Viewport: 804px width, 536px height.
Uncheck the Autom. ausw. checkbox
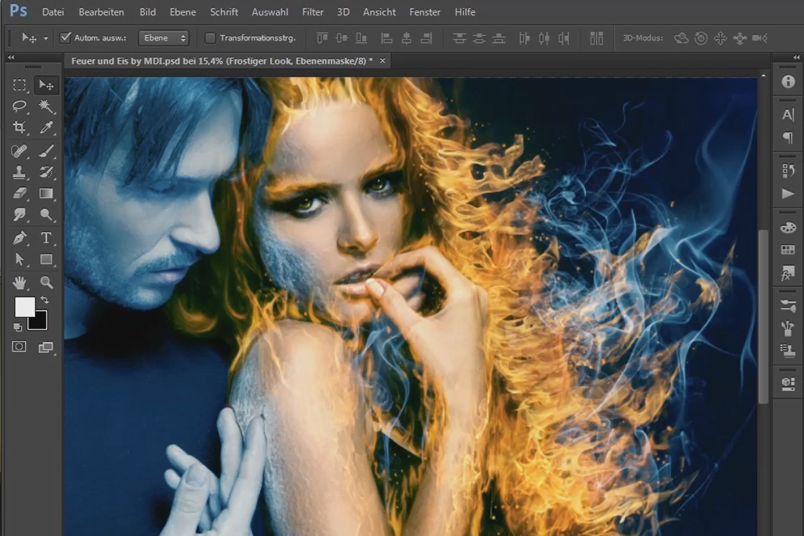(65, 38)
